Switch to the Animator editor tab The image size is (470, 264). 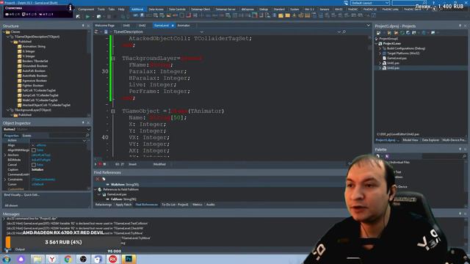click(x=184, y=26)
